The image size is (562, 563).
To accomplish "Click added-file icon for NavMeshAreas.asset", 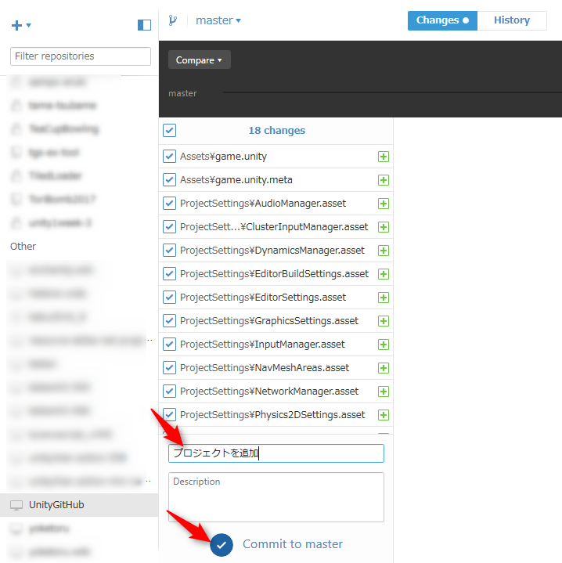I will (384, 368).
